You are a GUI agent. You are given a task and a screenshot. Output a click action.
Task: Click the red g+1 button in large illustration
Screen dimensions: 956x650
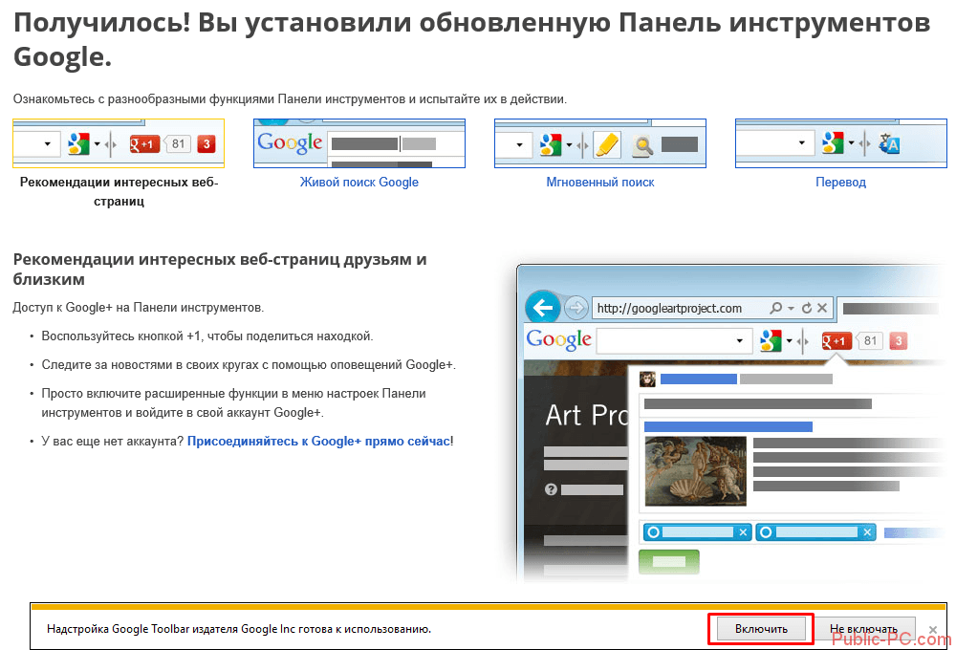(836, 341)
